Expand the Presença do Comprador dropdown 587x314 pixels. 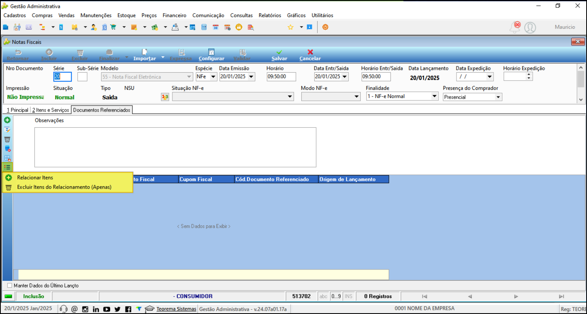coord(498,97)
